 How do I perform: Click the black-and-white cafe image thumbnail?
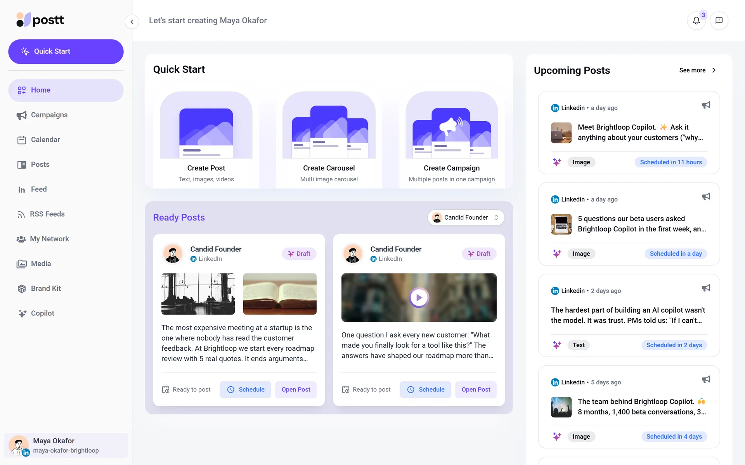(198, 294)
